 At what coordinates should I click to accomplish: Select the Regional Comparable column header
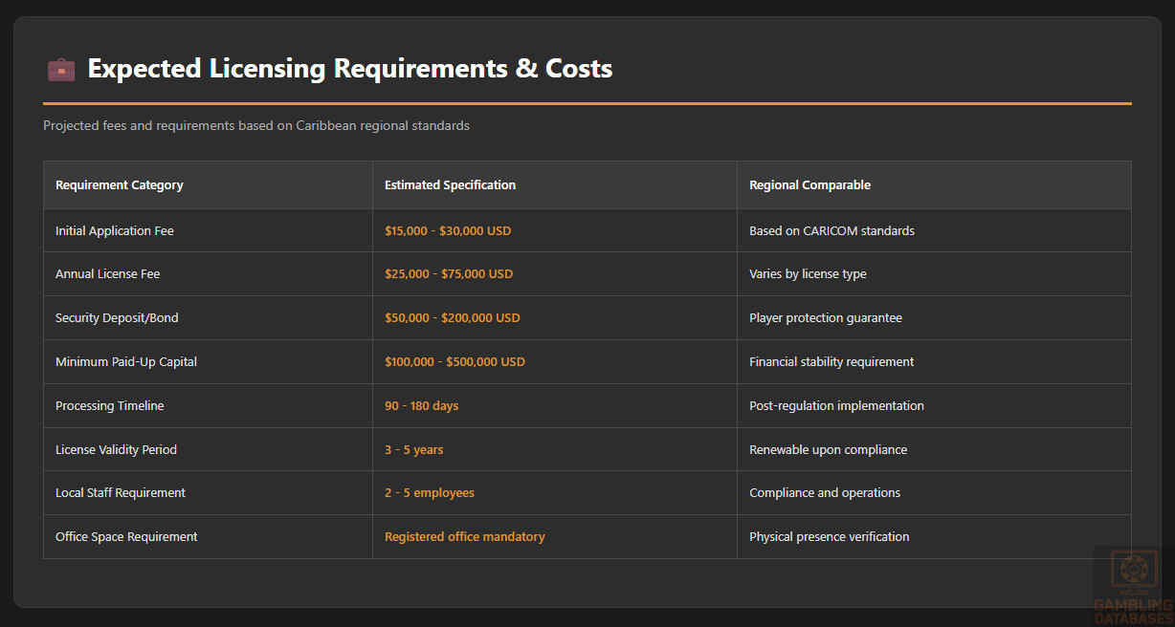click(x=809, y=185)
